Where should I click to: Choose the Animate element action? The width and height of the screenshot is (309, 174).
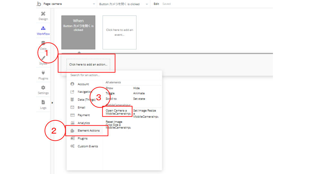139,93
